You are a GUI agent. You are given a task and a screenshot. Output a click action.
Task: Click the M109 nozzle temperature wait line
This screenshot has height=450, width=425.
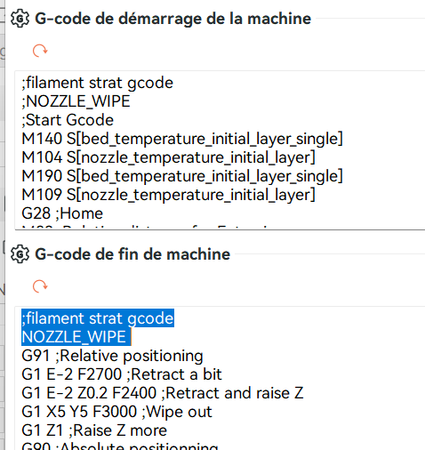[168, 195]
